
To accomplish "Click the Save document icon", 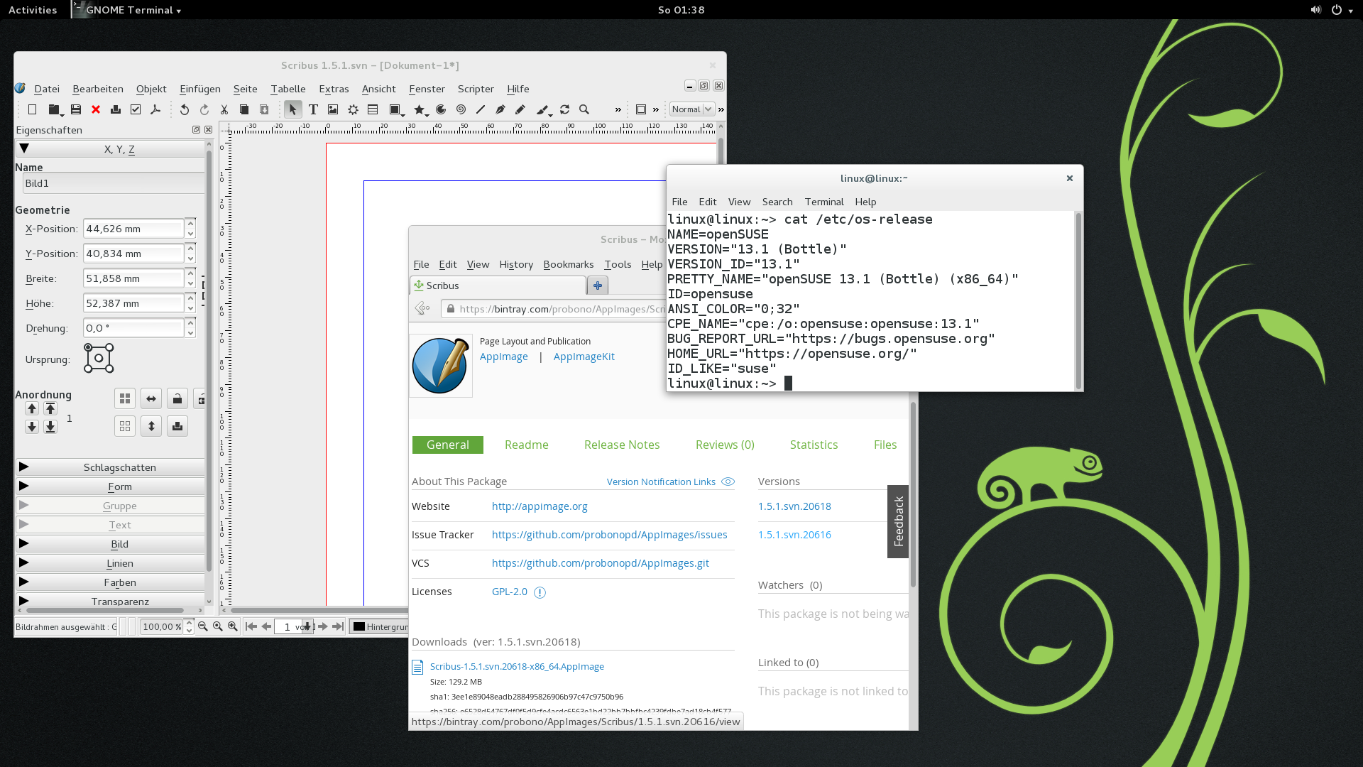I will [76, 109].
